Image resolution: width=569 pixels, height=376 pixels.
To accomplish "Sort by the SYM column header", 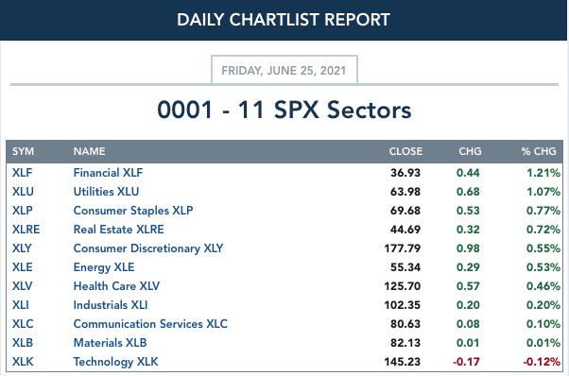I will tap(24, 151).
